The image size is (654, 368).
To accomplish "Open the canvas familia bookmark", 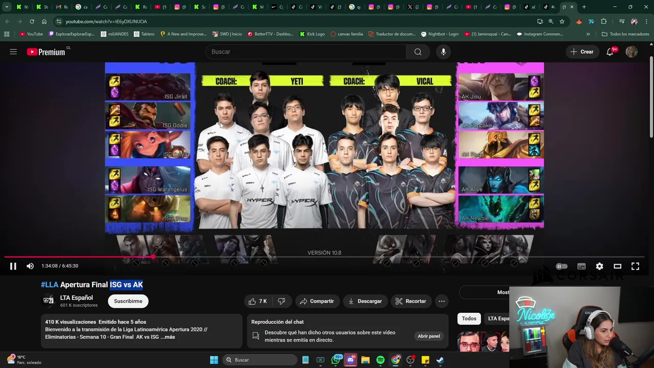I will coord(346,34).
